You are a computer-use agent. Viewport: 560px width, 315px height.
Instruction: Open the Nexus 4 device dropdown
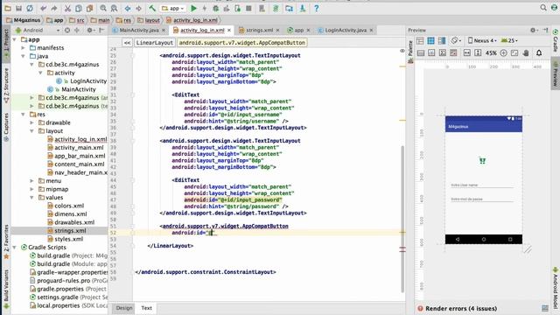(481, 41)
